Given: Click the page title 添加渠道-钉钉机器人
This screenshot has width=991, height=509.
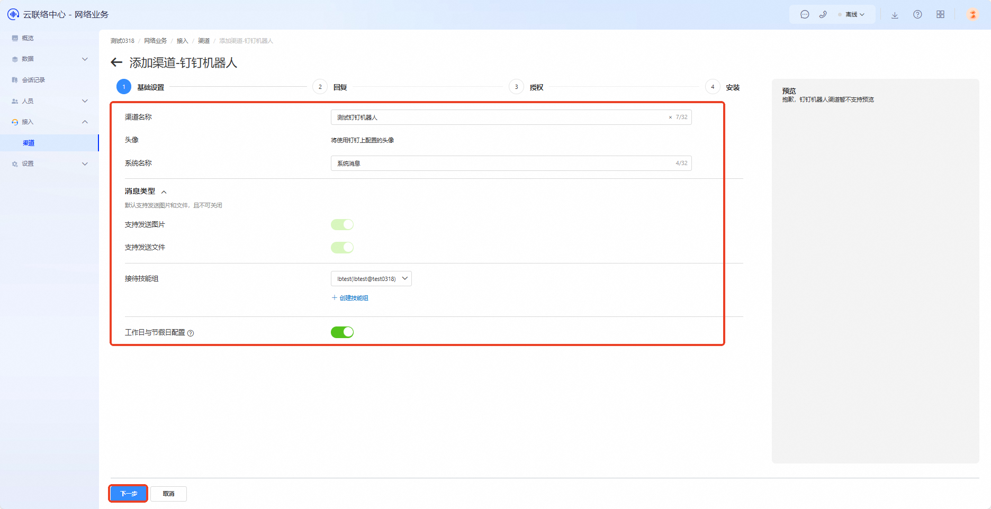Looking at the screenshot, I should tap(183, 62).
